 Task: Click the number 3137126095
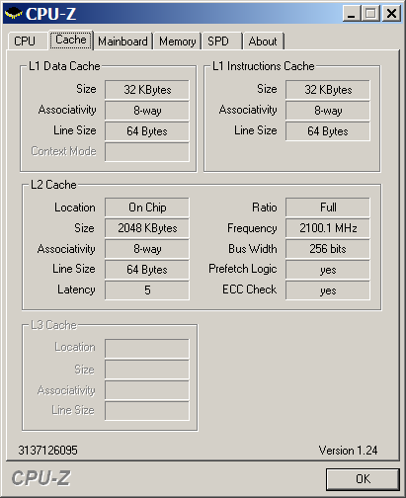coord(48,450)
